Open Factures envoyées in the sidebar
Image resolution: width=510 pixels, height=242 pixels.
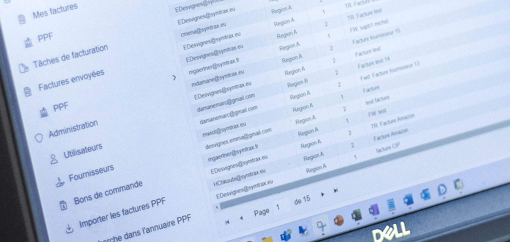click(x=71, y=80)
